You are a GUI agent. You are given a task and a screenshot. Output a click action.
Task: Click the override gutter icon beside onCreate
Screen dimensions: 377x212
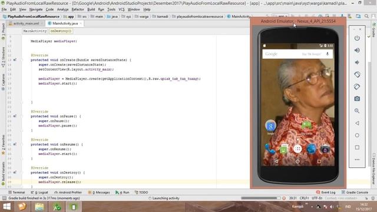tap(15, 59)
